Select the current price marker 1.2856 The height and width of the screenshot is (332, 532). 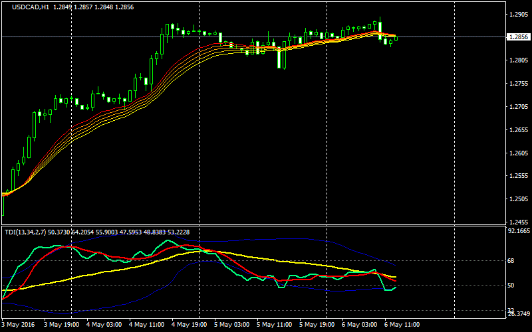pyautogui.click(x=517, y=37)
